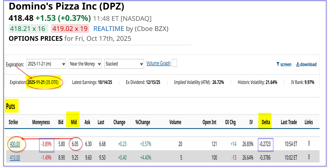Viewport: 328px width, 168px height.
Task: Open the Expiration date dropdown
Action: point(47,64)
